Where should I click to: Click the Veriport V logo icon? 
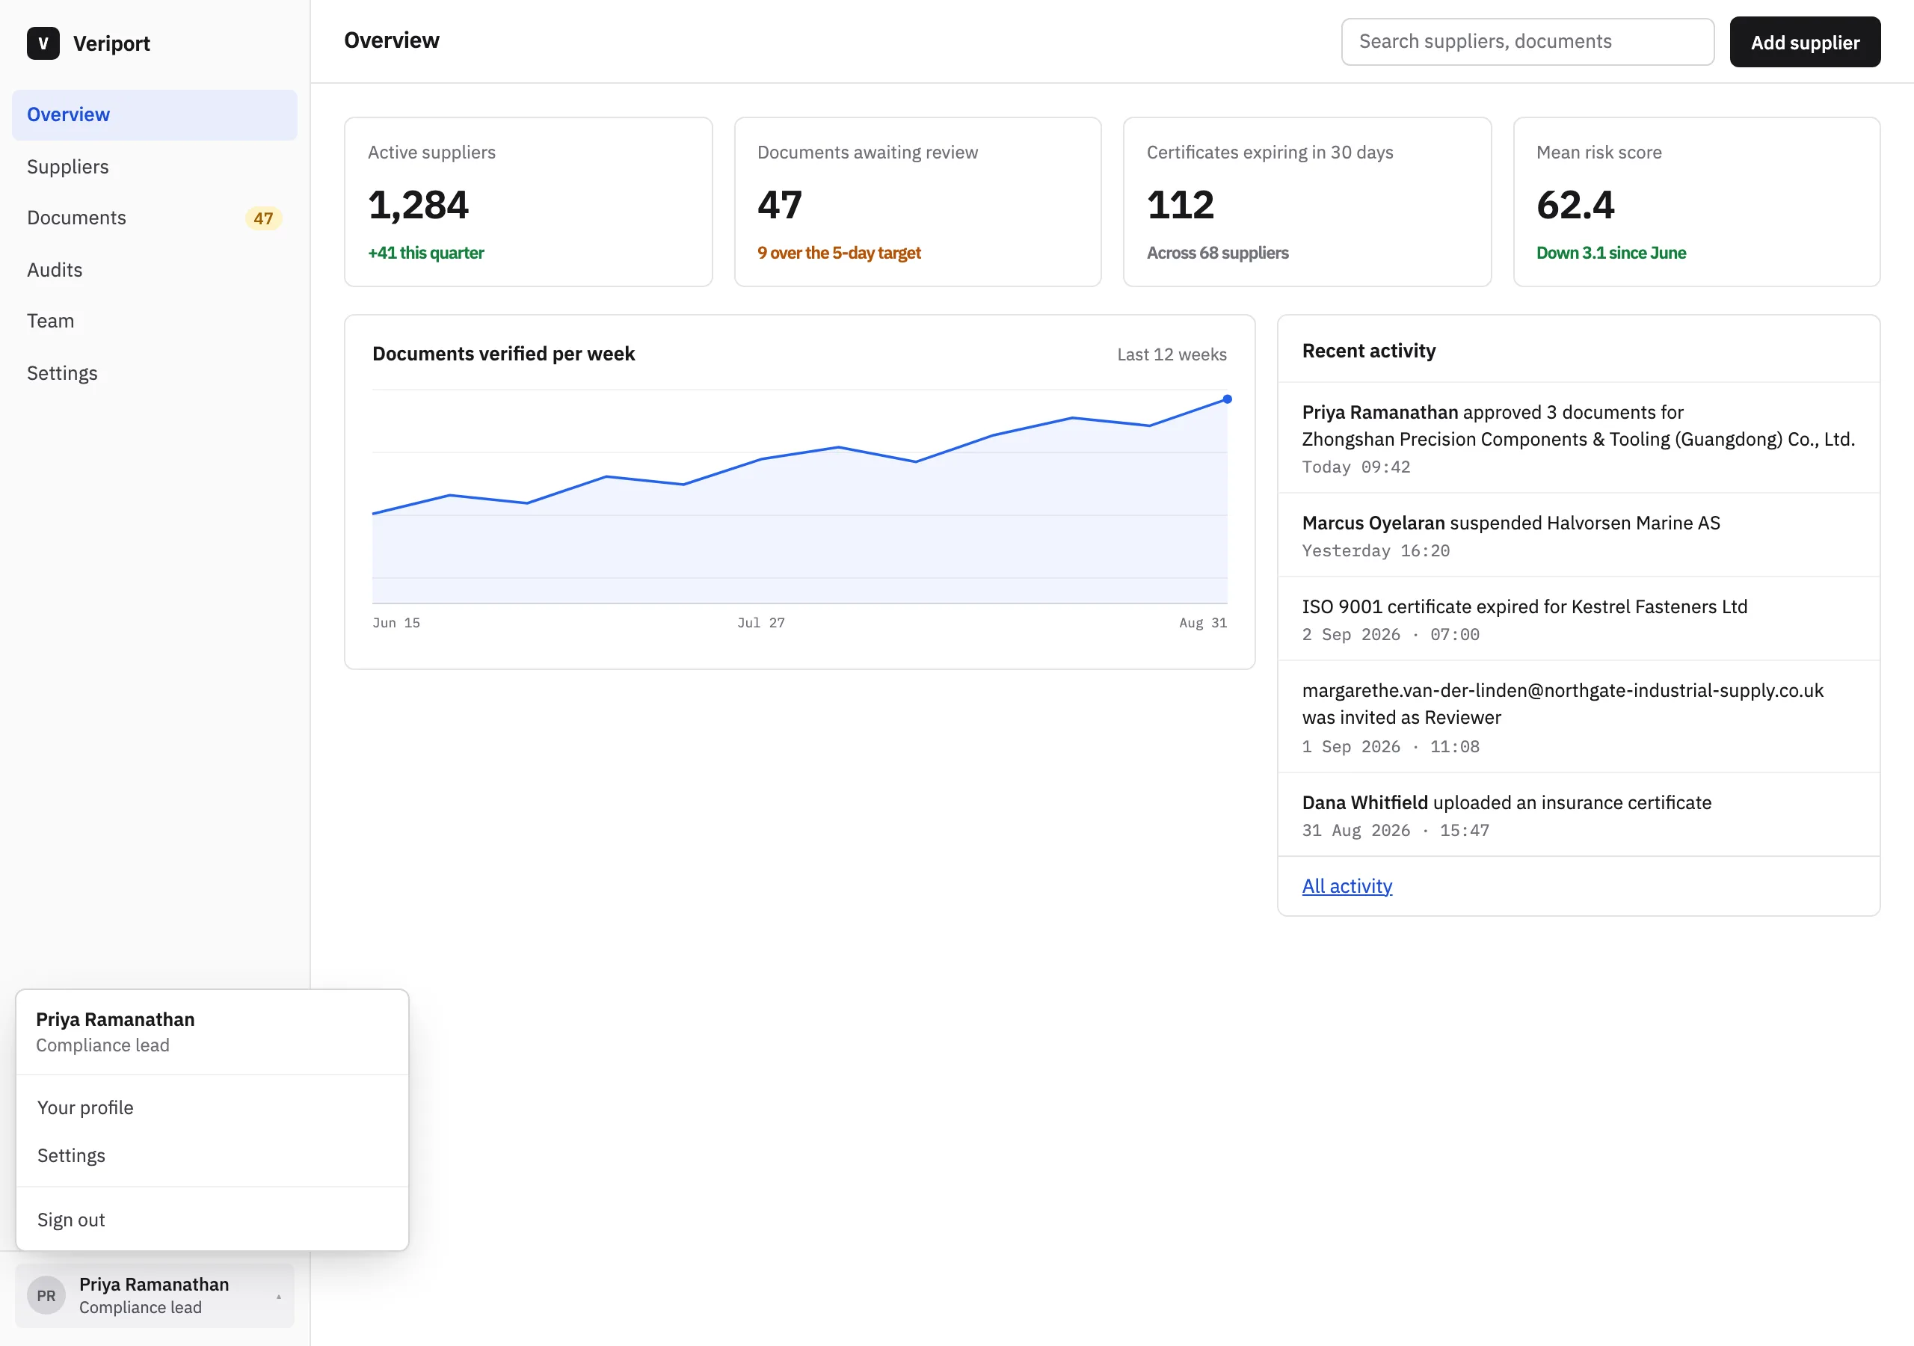click(x=43, y=43)
